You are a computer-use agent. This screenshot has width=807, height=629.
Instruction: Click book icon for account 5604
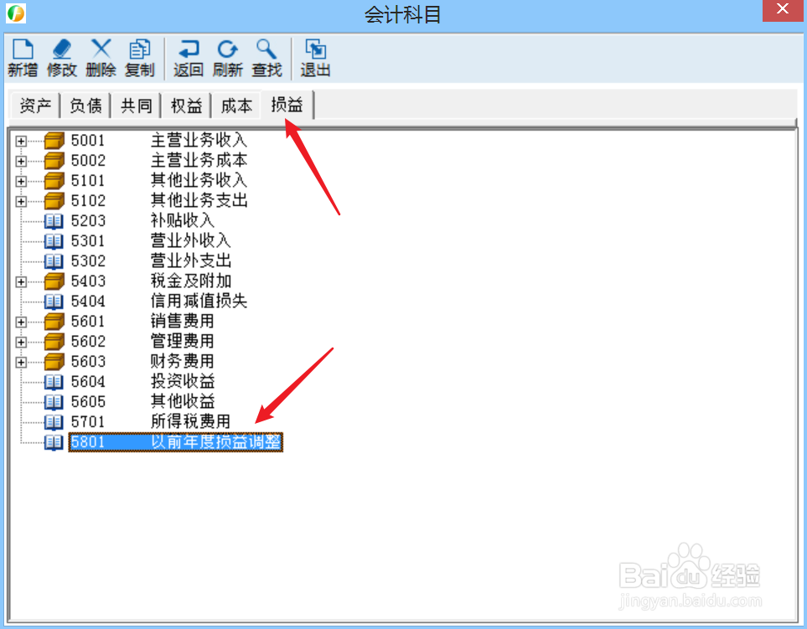coord(54,382)
